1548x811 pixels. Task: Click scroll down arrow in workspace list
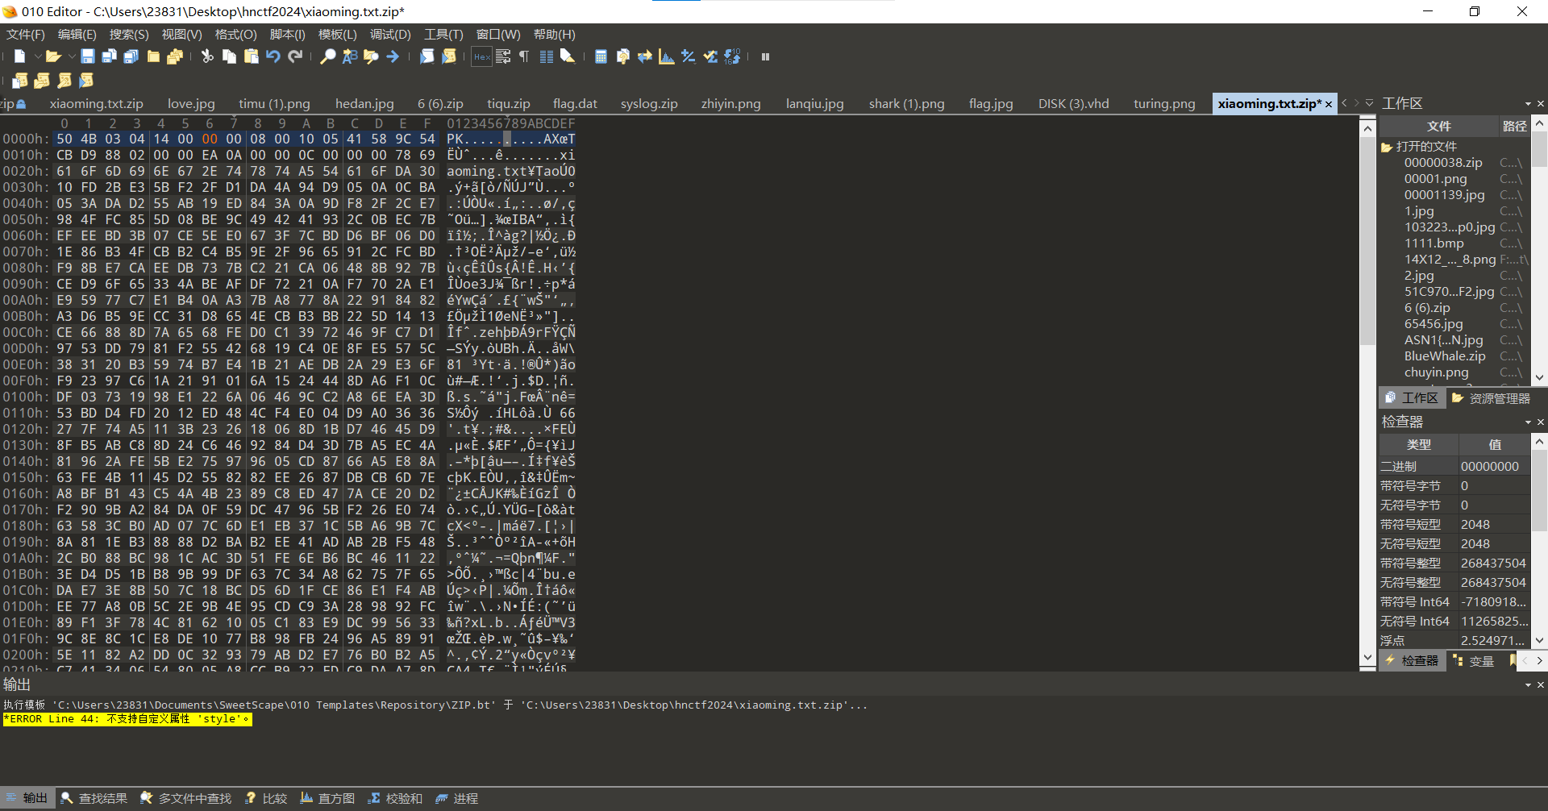[1539, 377]
